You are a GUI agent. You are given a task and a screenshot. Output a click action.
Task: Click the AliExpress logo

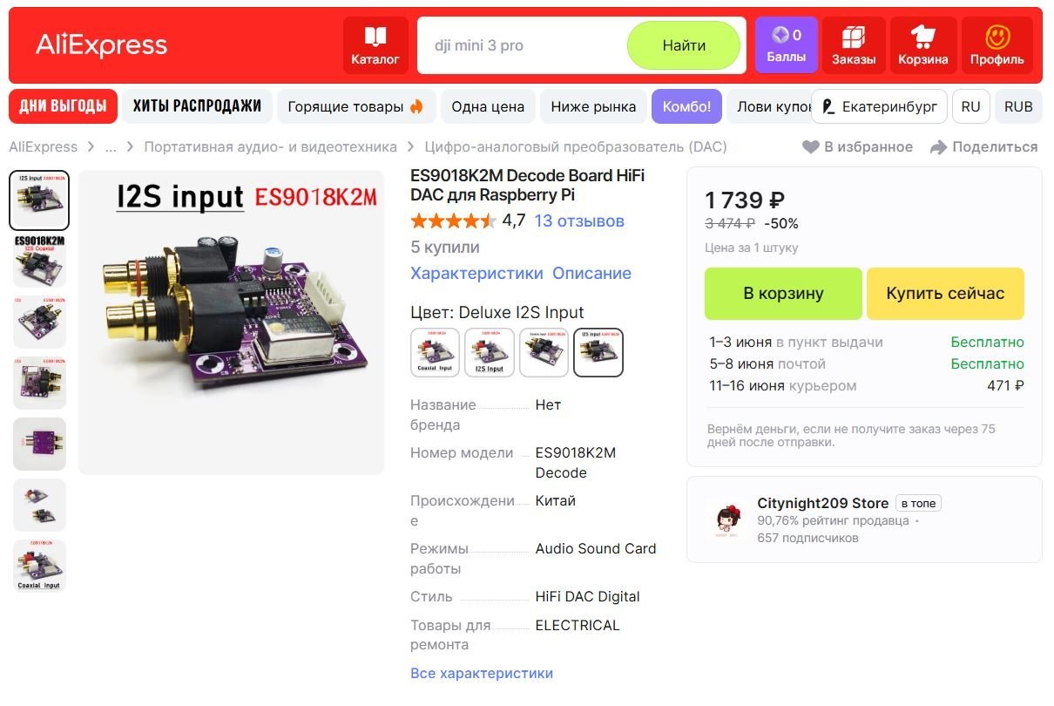(x=101, y=45)
